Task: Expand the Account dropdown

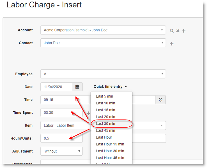Action: tap(162, 30)
